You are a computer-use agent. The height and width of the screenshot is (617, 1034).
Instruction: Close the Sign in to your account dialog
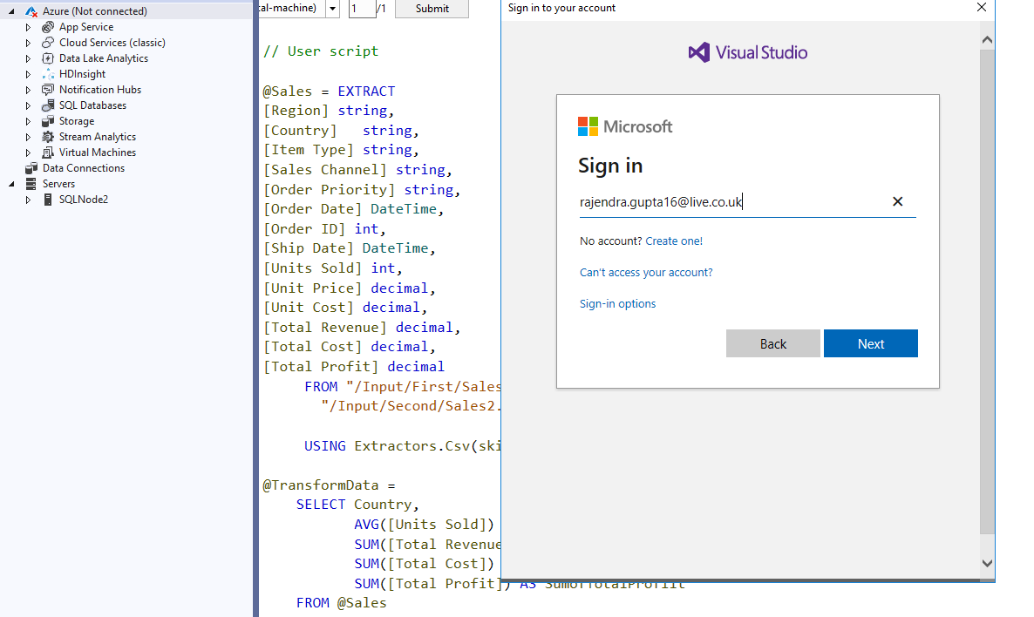click(981, 7)
